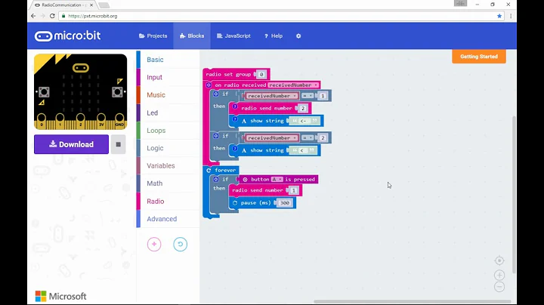The height and width of the screenshot is (305, 544).
Task: Click the pause (ms) value 300
Action: click(285, 203)
